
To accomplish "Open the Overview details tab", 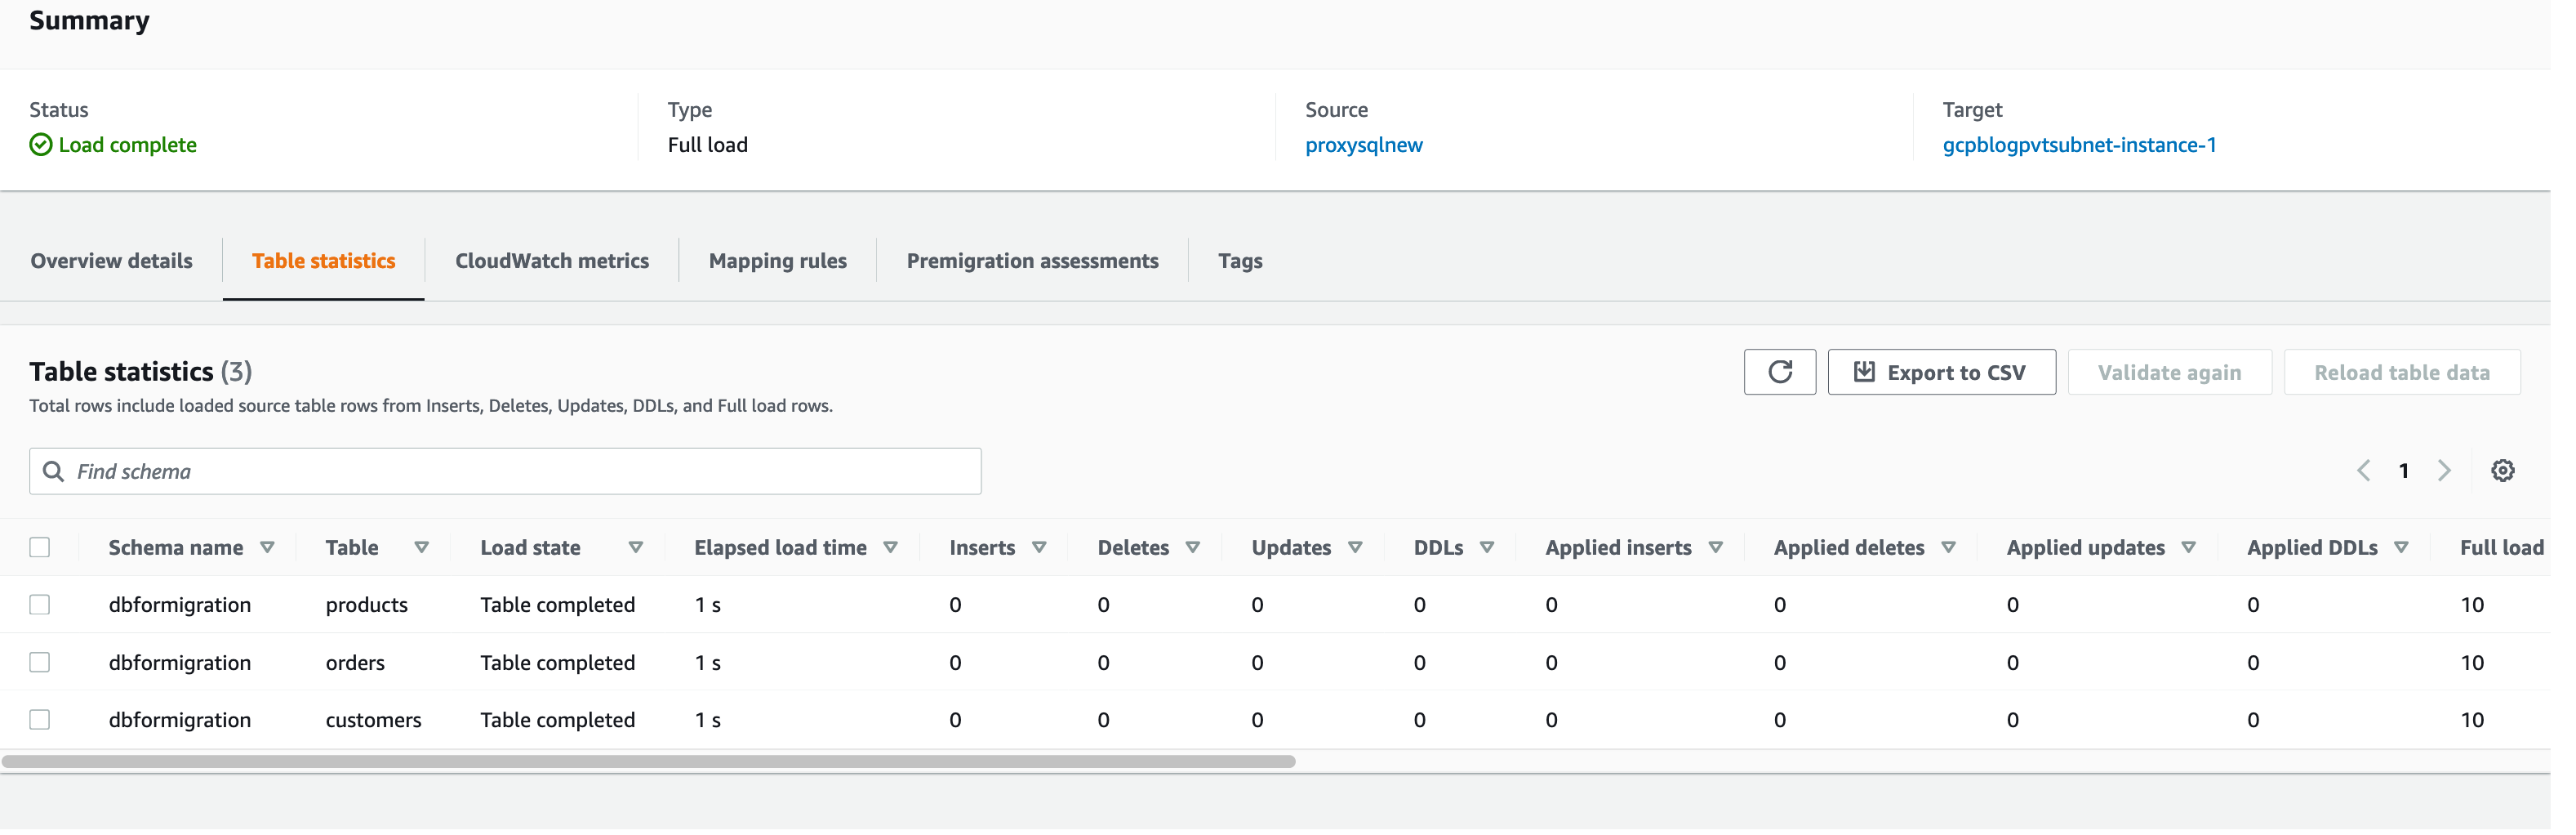I will (112, 263).
